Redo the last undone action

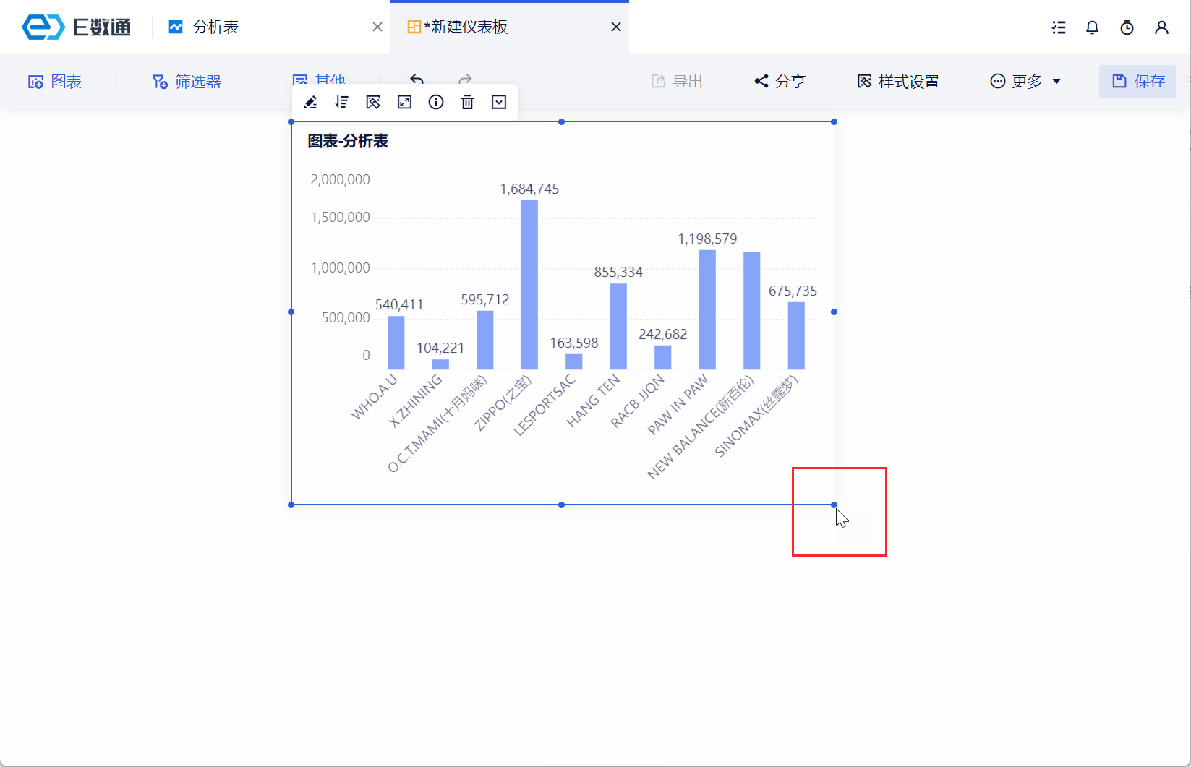(x=465, y=80)
